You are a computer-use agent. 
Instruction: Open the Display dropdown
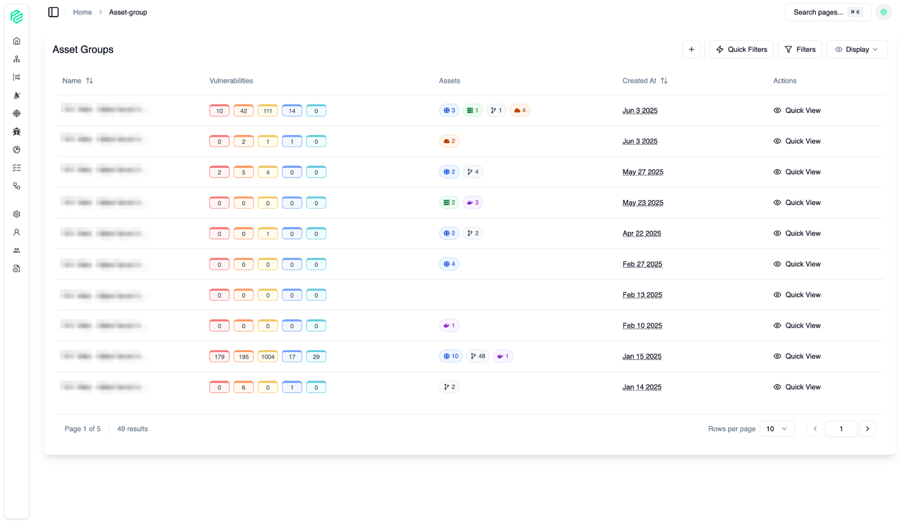856,49
